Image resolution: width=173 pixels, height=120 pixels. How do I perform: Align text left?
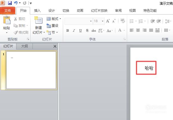(132, 30)
